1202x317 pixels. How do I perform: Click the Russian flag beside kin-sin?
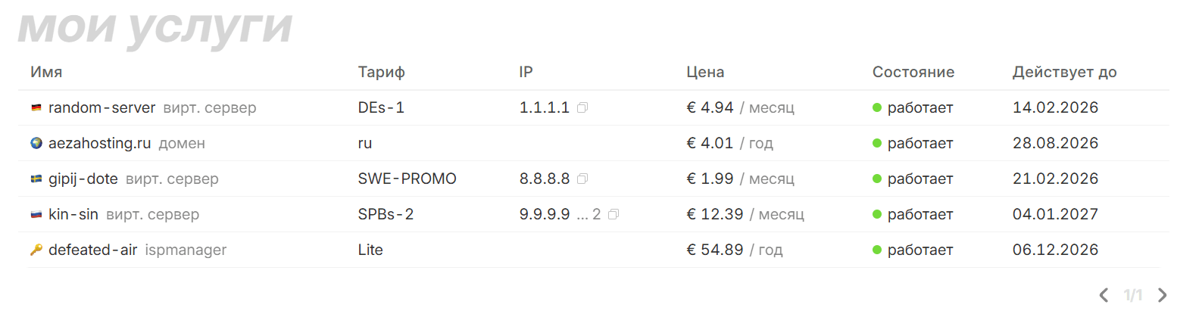point(36,215)
